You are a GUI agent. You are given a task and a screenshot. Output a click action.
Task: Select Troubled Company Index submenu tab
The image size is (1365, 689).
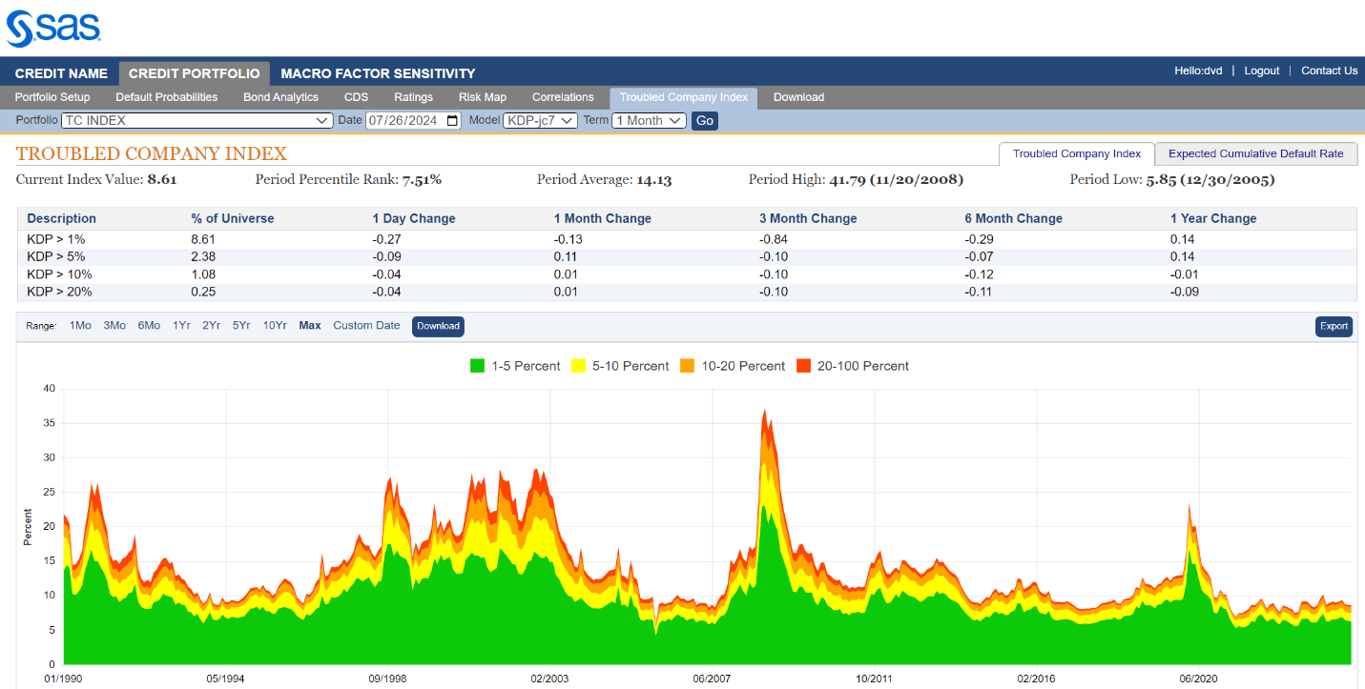[684, 97]
